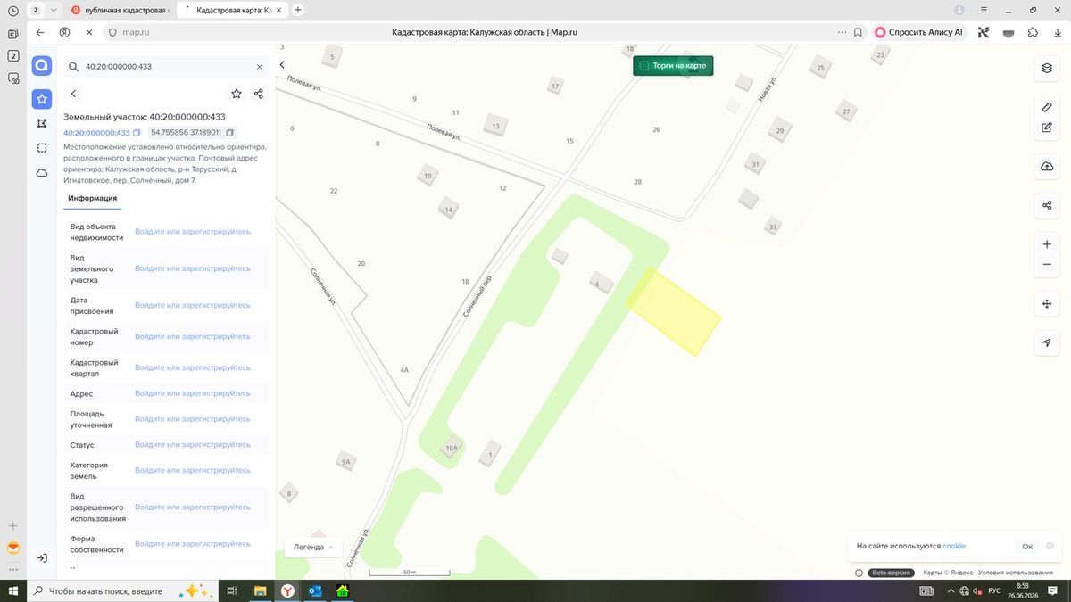Copy the cadastral number 40:20:000000:433

point(137,133)
